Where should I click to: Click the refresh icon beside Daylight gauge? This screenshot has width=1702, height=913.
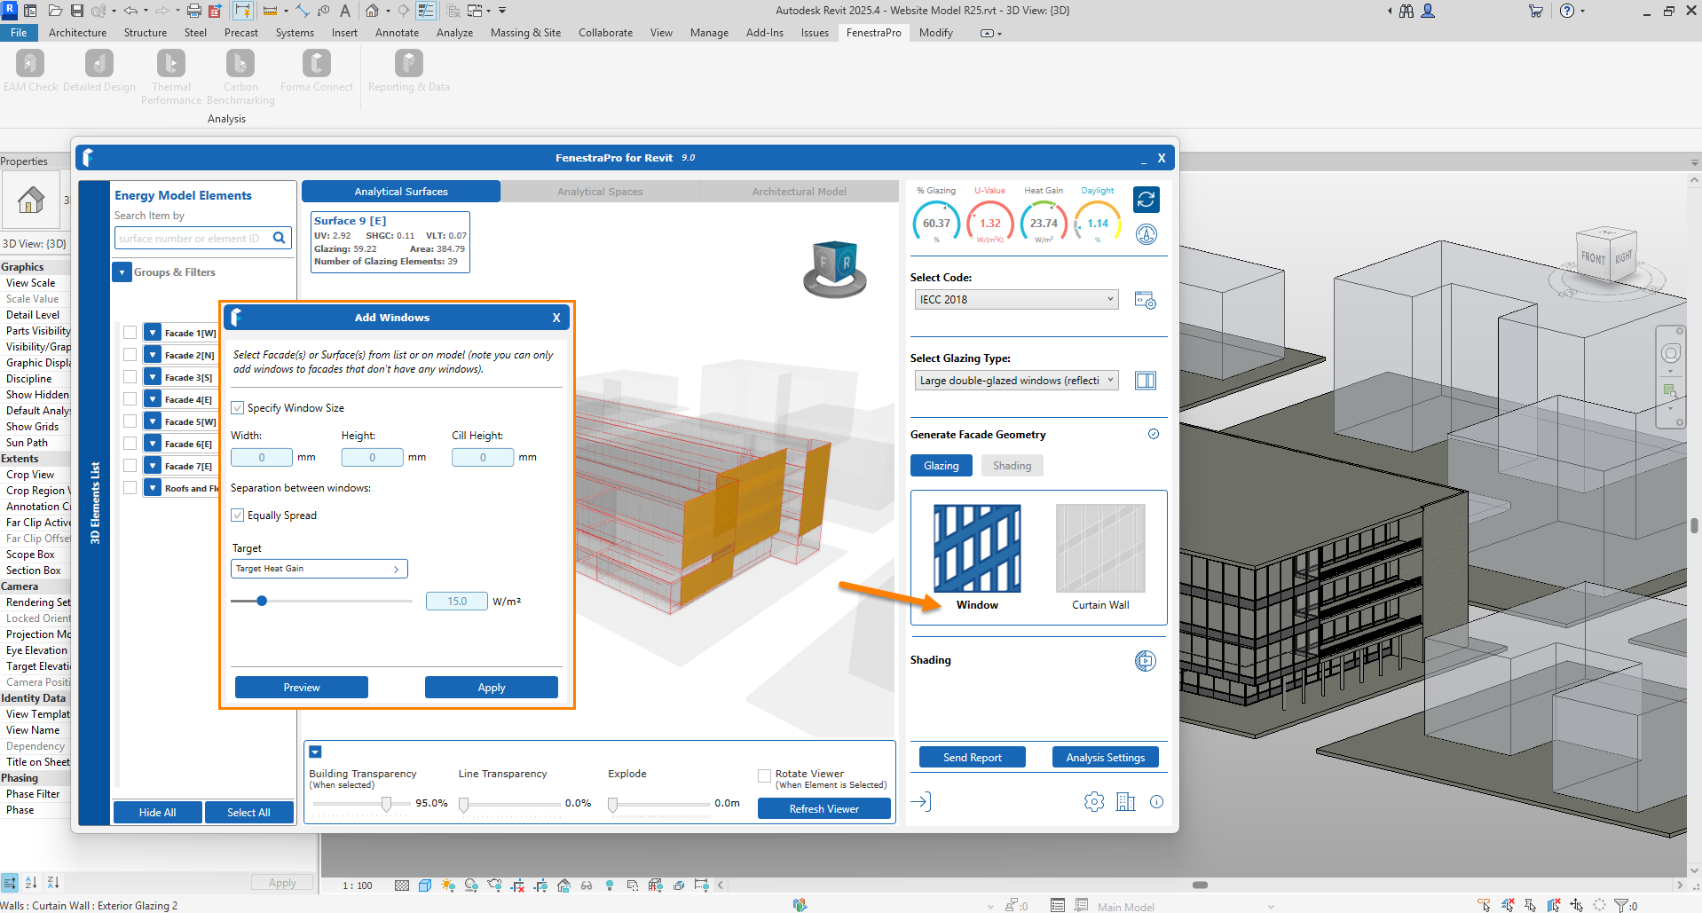tap(1146, 200)
